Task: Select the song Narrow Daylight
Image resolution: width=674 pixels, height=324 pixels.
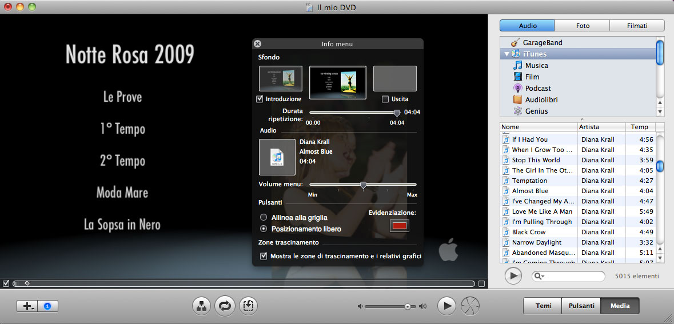Action: click(x=578, y=242)
